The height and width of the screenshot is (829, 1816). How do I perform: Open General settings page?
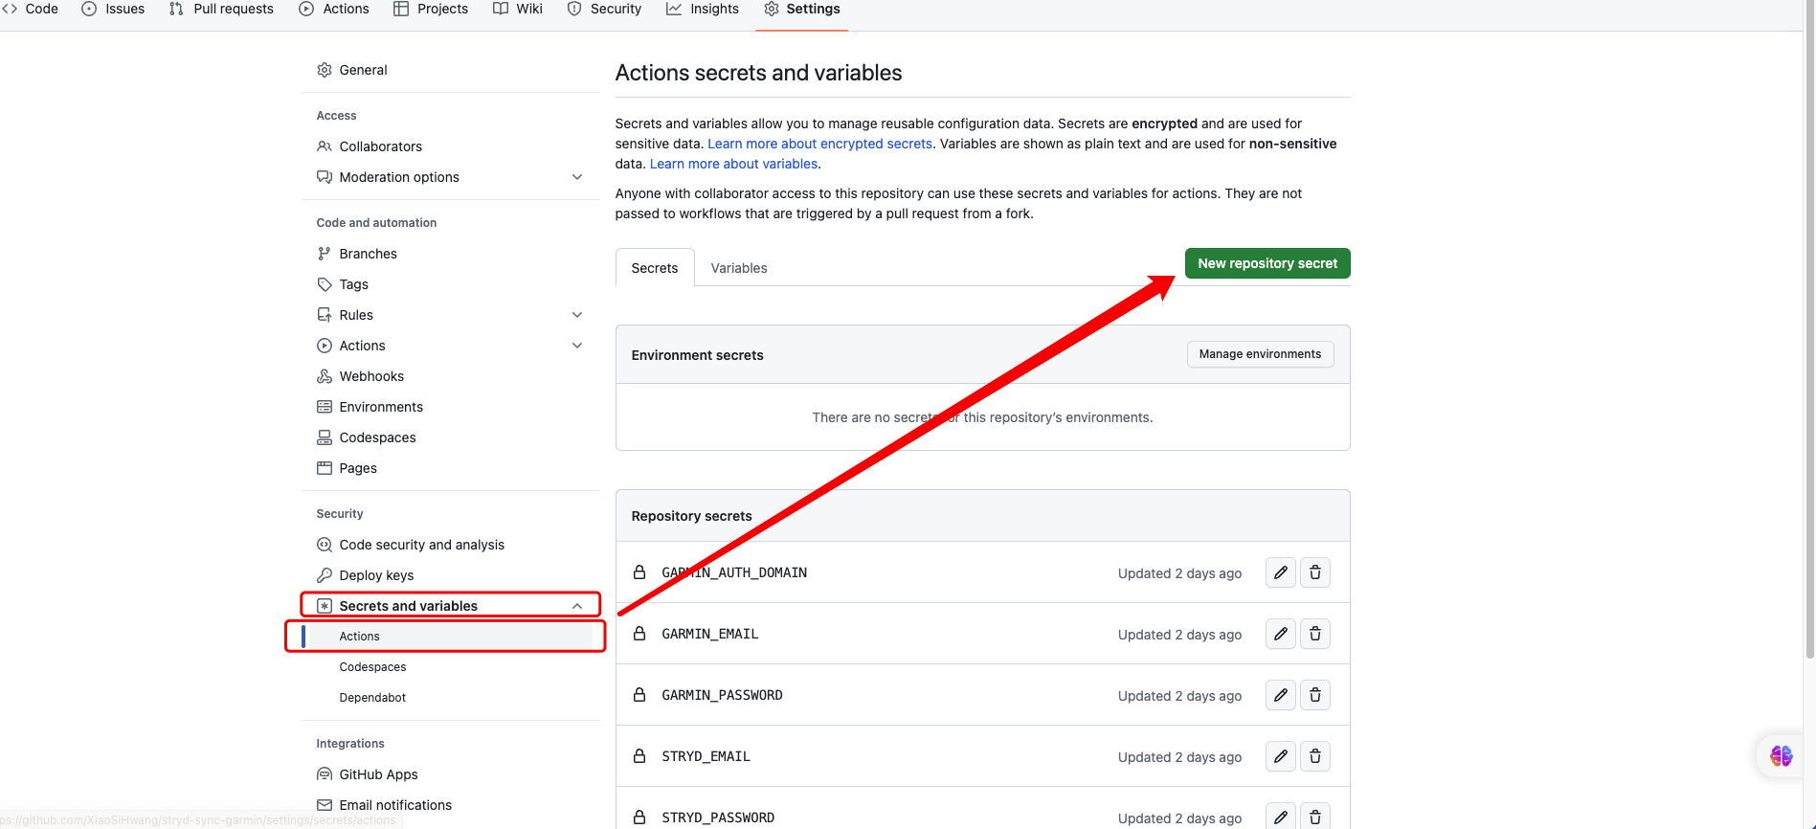click(450, 70)
